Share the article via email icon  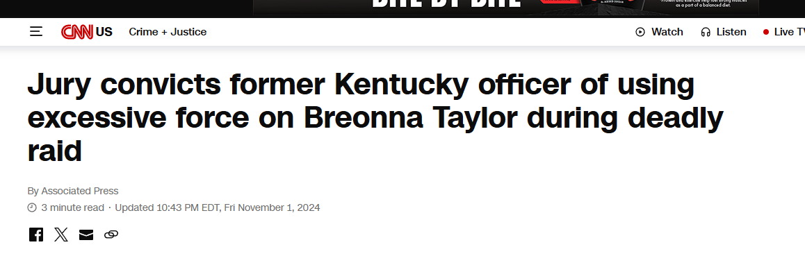click(86, 235)
